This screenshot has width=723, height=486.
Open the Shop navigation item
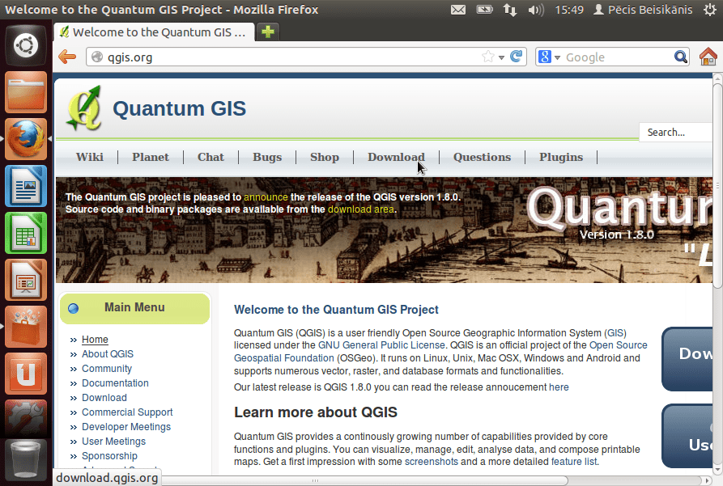pos(325,157)
